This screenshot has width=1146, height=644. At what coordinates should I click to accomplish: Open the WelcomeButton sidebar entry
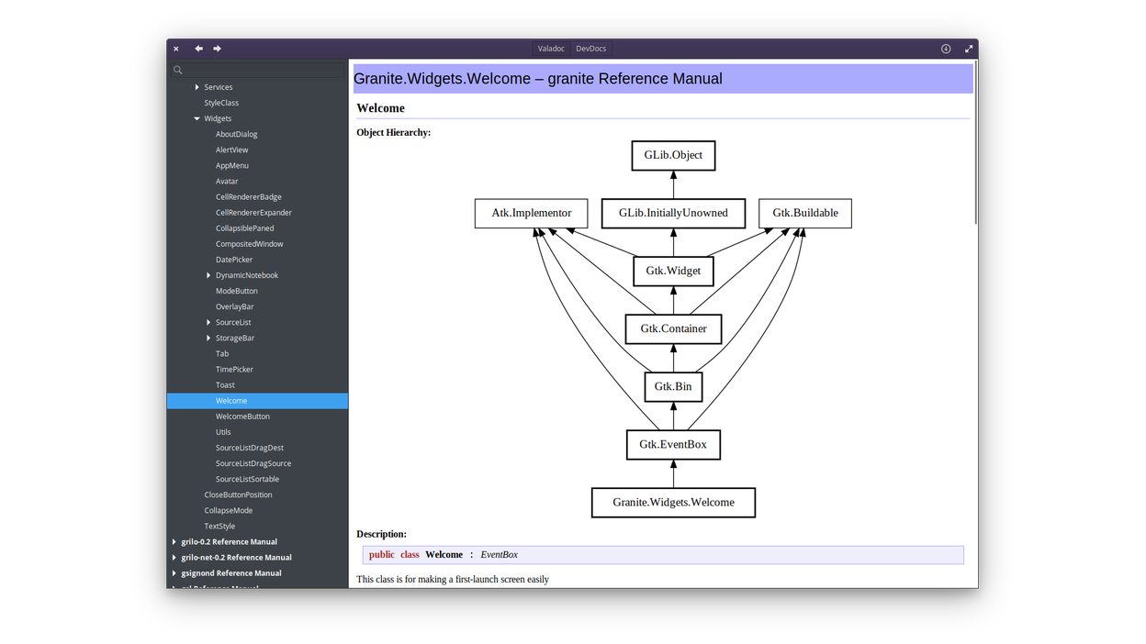(x=242, y=416)
